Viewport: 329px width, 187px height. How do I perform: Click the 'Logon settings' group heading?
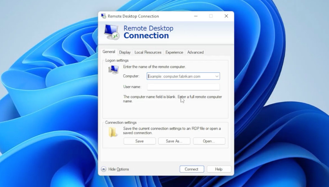117,60
